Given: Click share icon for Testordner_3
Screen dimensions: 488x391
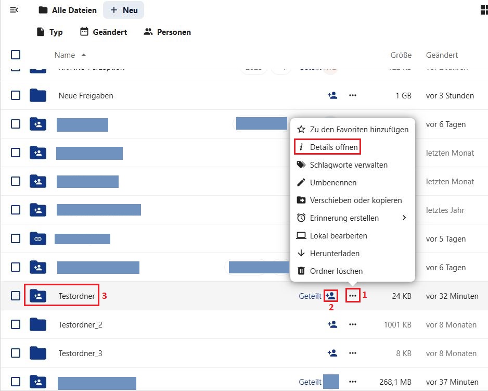Looking at the screenshot, I should [x=332, y=353].
